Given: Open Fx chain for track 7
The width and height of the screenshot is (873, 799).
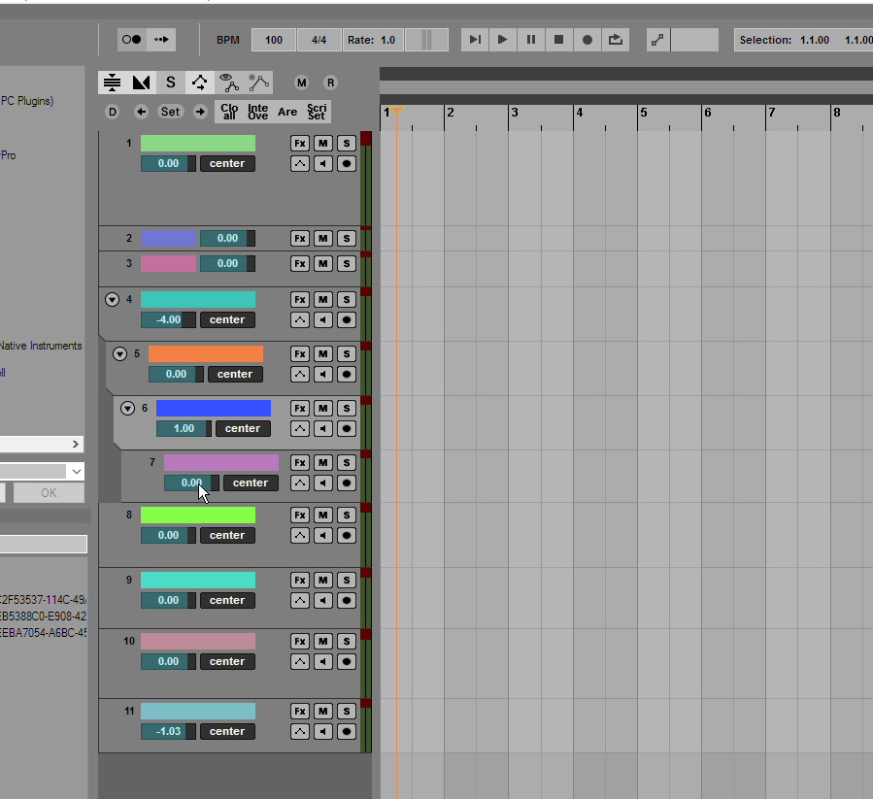Looking at the screenshot, I should tap(300, 463).
